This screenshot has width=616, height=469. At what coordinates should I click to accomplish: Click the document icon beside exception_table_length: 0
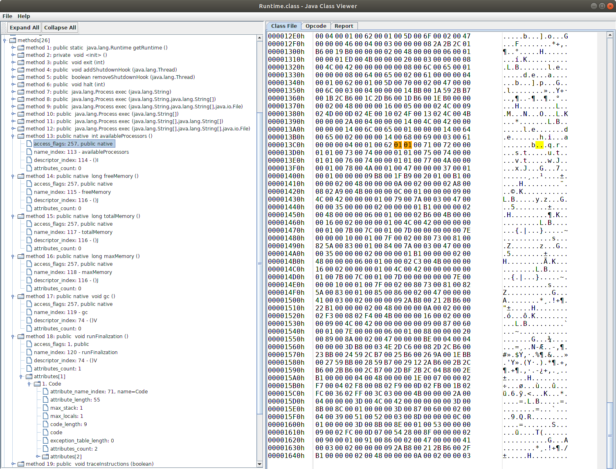point(45,440)
